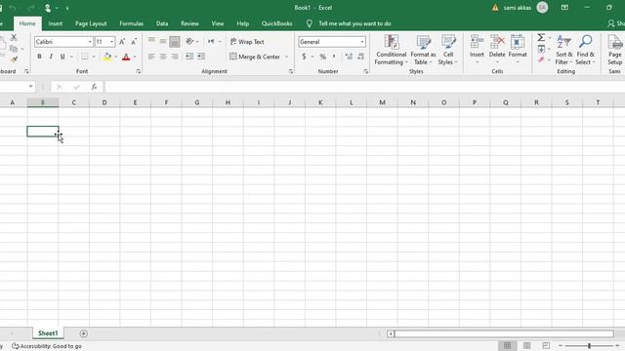Select the Sheet1 tab
Viewport: 625px width, 351px height.
point(48,333)
